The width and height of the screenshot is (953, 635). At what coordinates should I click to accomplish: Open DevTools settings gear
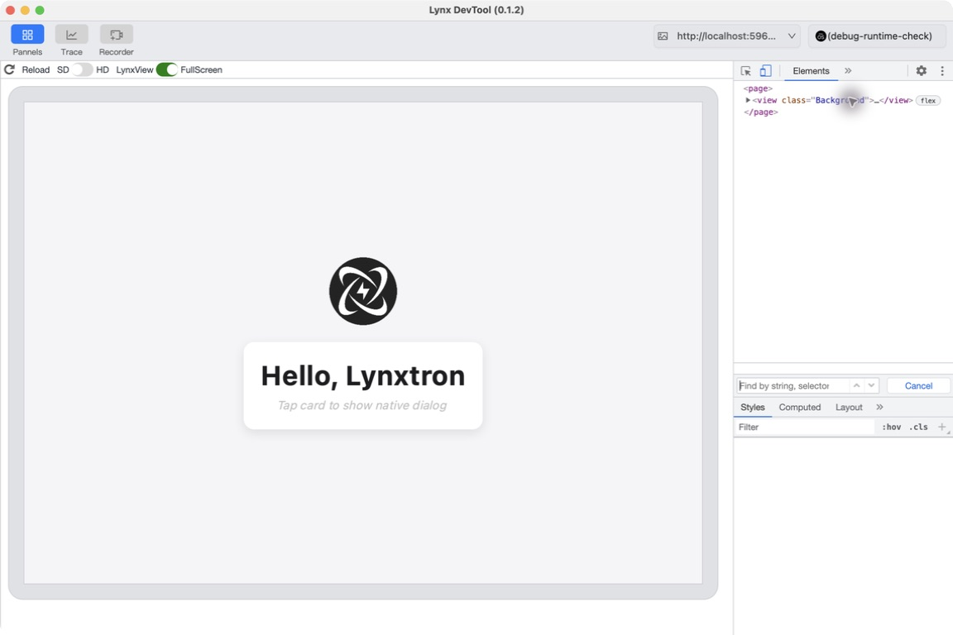pos(922,71)
